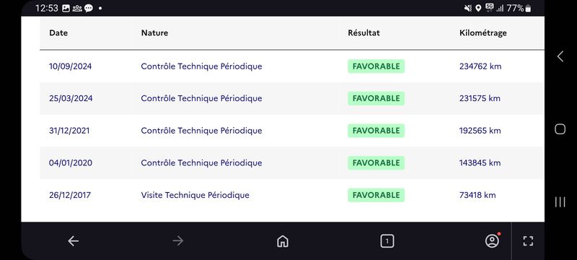Select the Nature column header
The width and height of the screenshot is (577, 260).
[x=154, y=32]
